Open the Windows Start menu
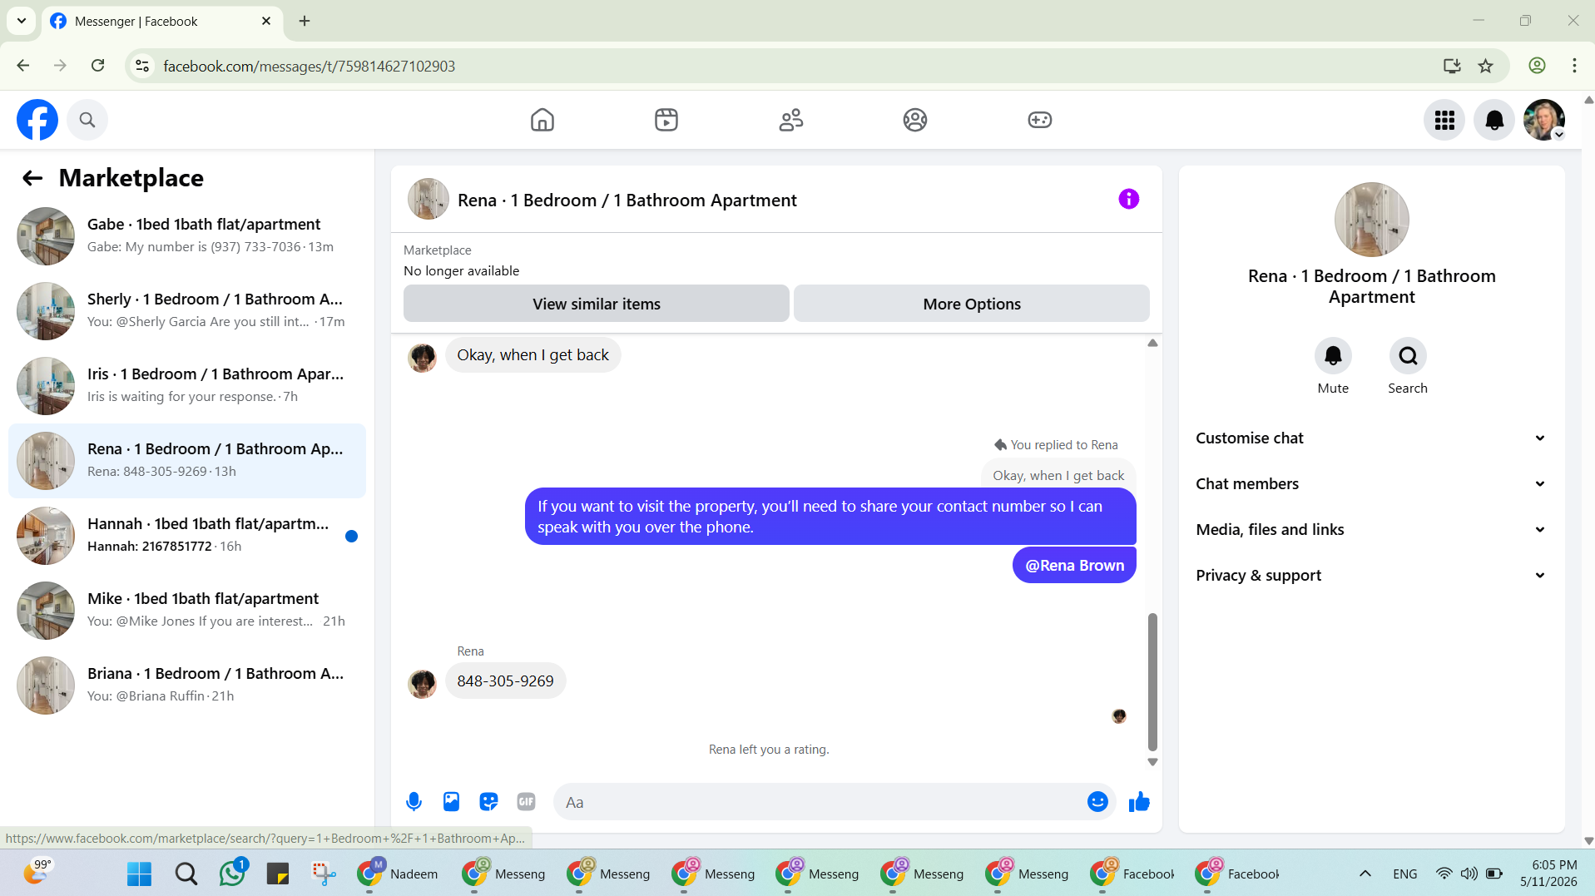The image size is (1595, 896). [x=139, y=874]
